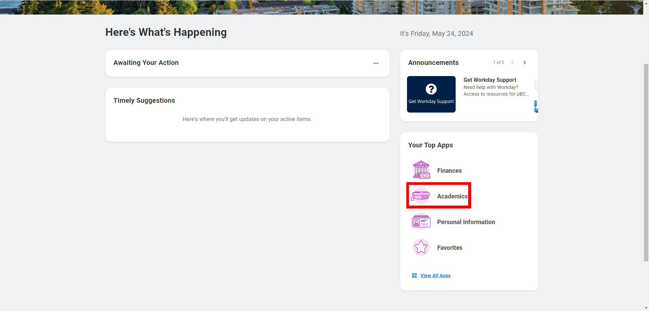Click the Finances label
Viewport: 649px width, 311px height.
tap(449, 171)
